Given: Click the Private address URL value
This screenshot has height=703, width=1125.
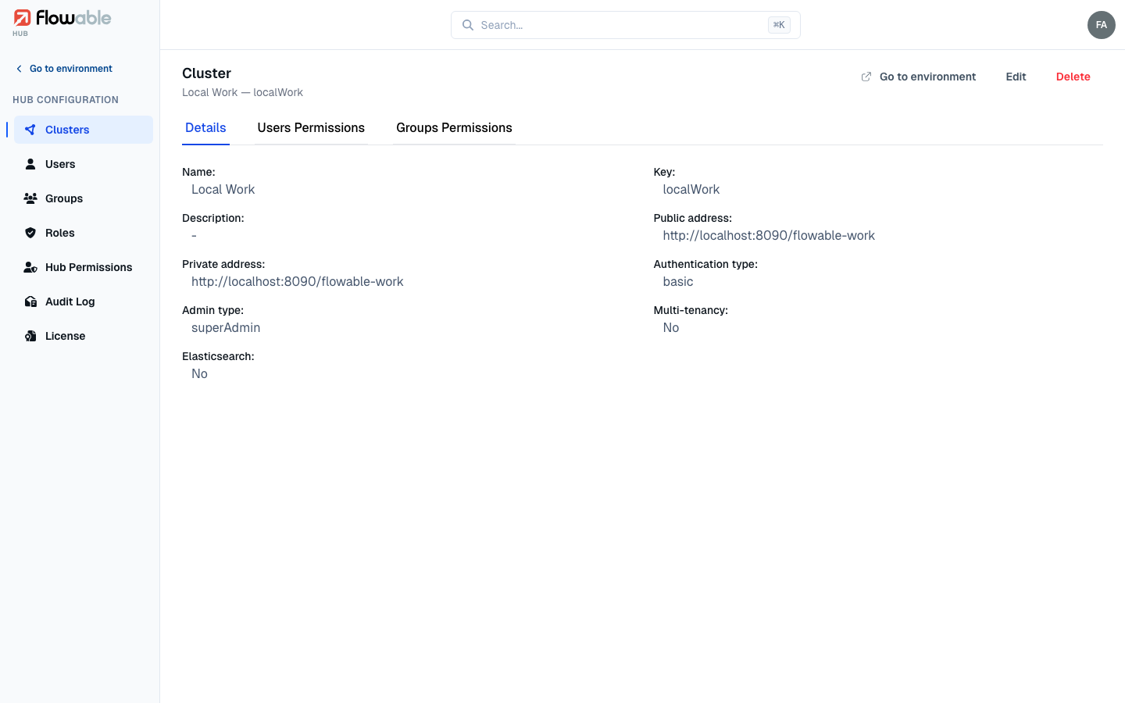Looking at the screenshot, I should tap(298, 282).
